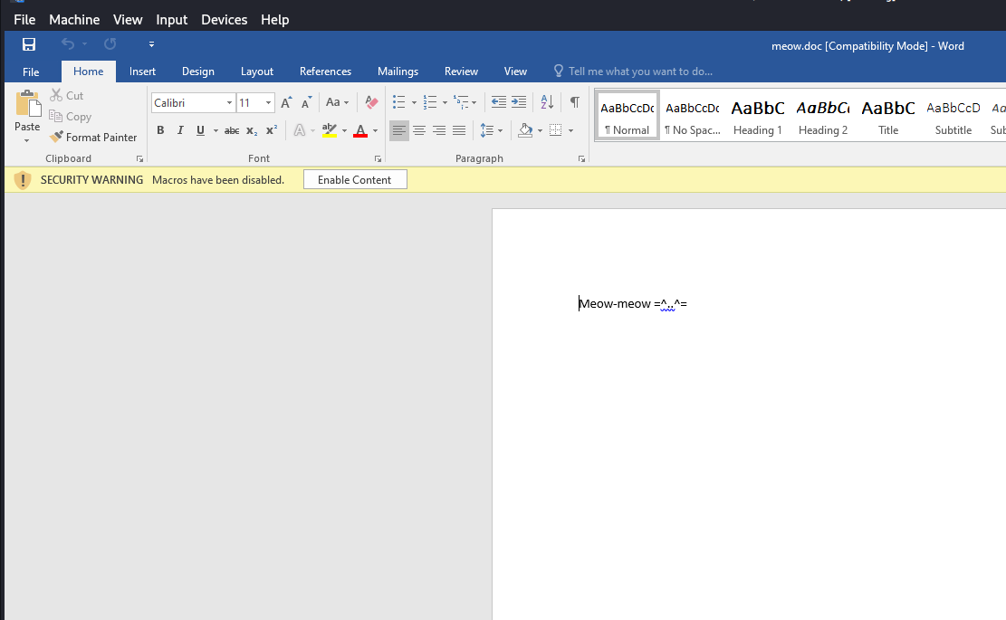
Task: Toggle Underline formatting
Action: [200, 130]
